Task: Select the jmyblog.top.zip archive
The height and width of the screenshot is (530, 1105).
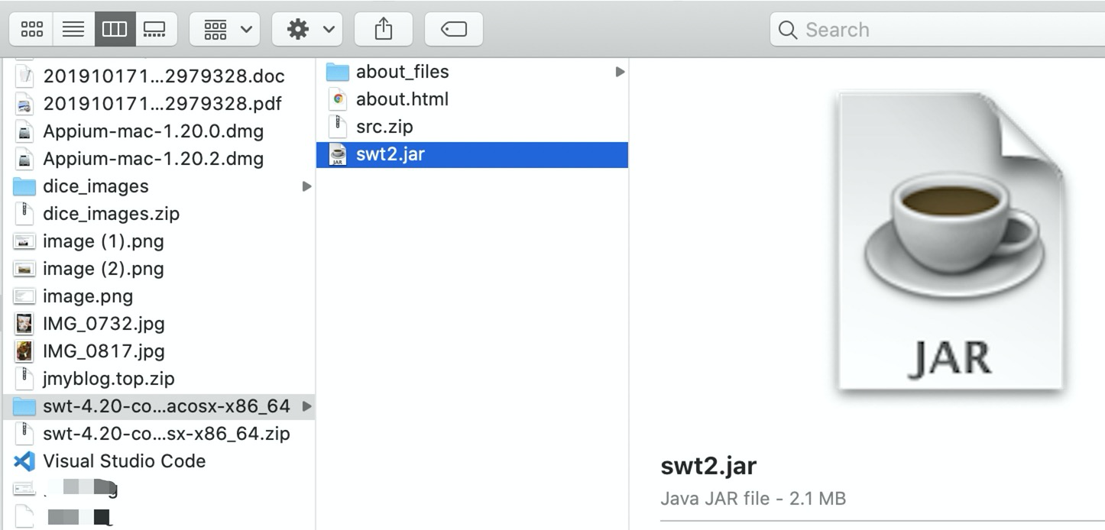Action: click(109, 379)
